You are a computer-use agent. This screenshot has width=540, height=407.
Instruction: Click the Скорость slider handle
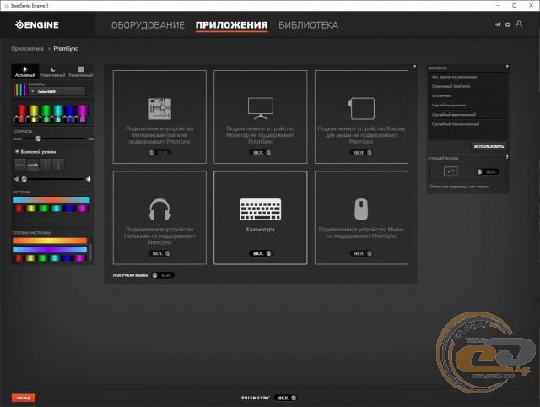tap(38, 138)
